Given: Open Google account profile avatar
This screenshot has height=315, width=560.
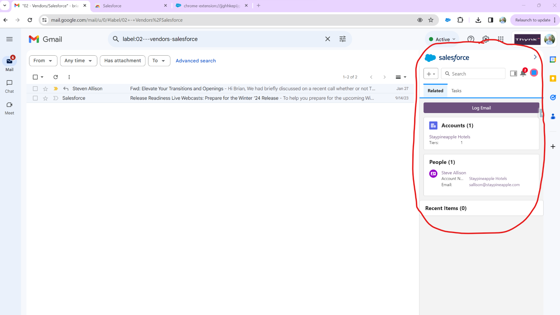Looking at the screenshot, I should pos(549,39).
